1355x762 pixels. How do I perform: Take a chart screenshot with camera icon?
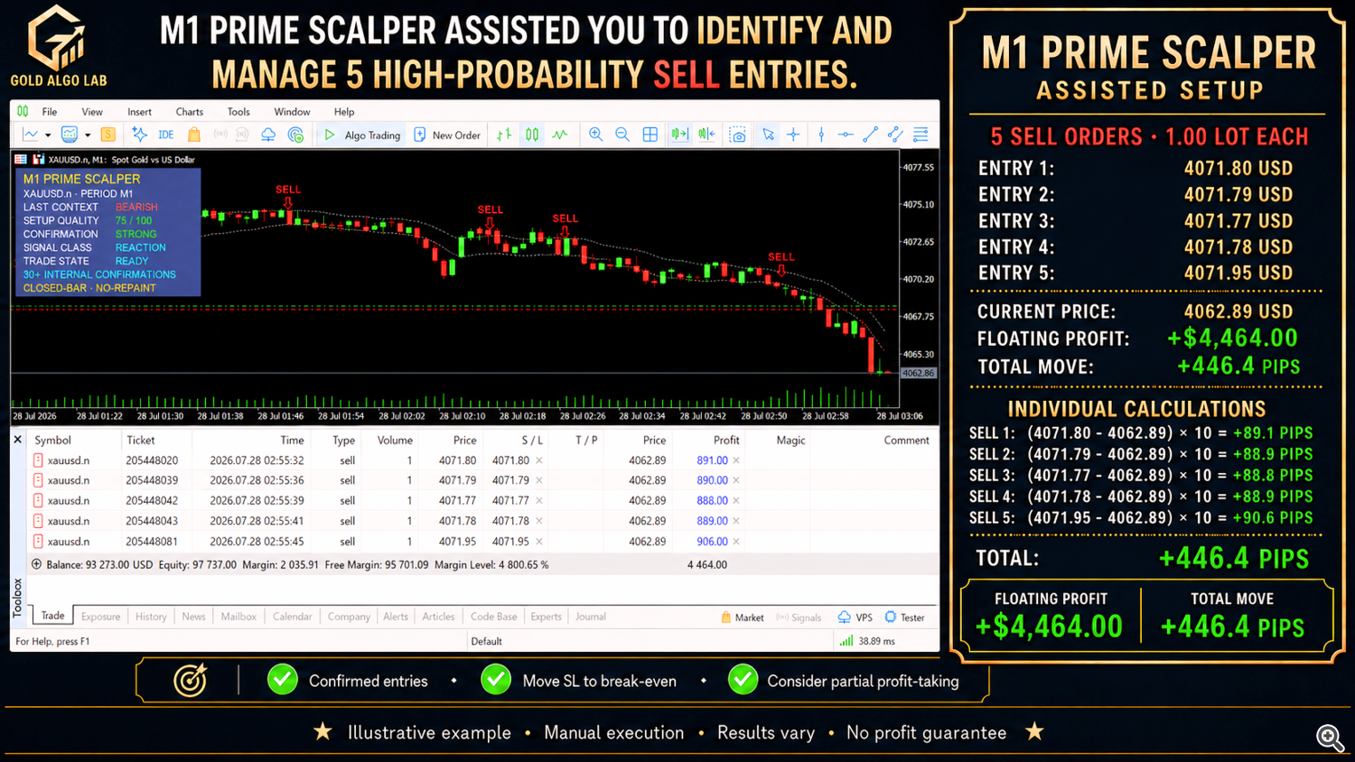click(738, 135)
